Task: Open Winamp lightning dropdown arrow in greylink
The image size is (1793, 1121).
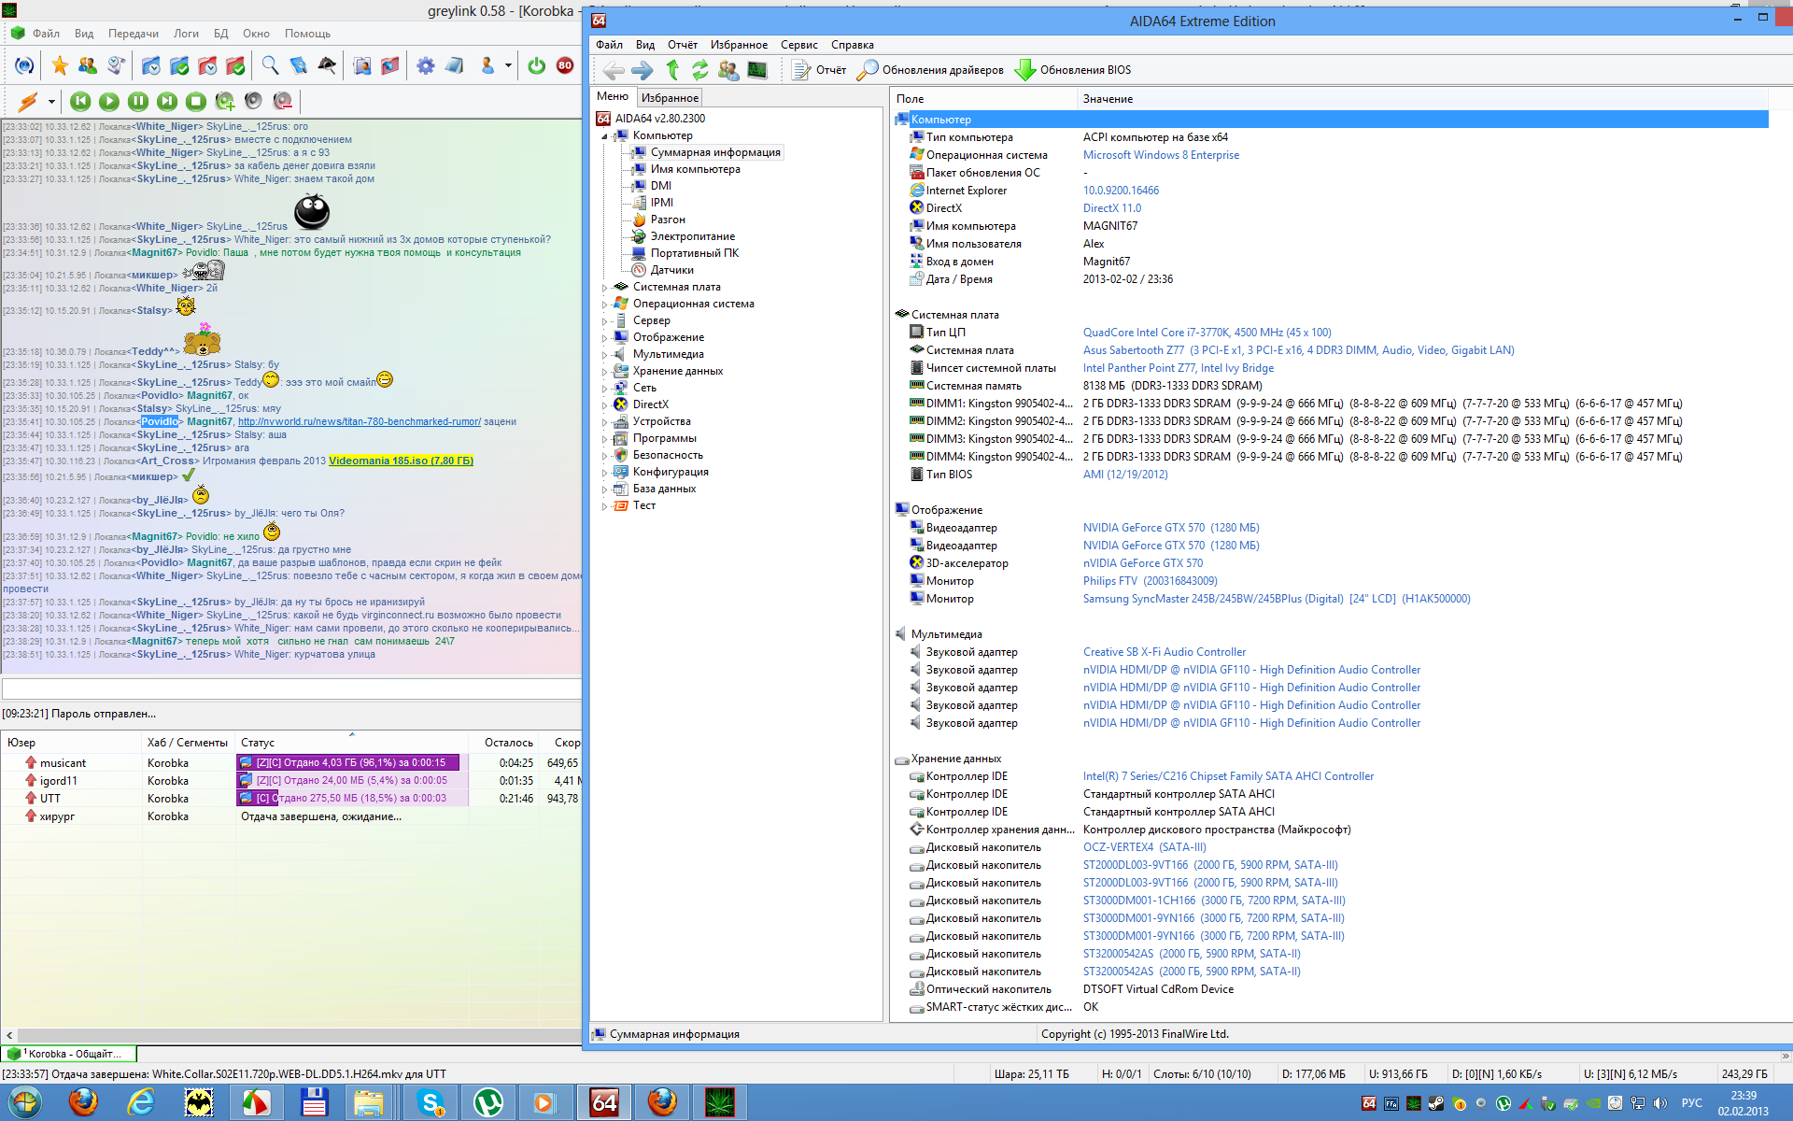Action: 51,101
